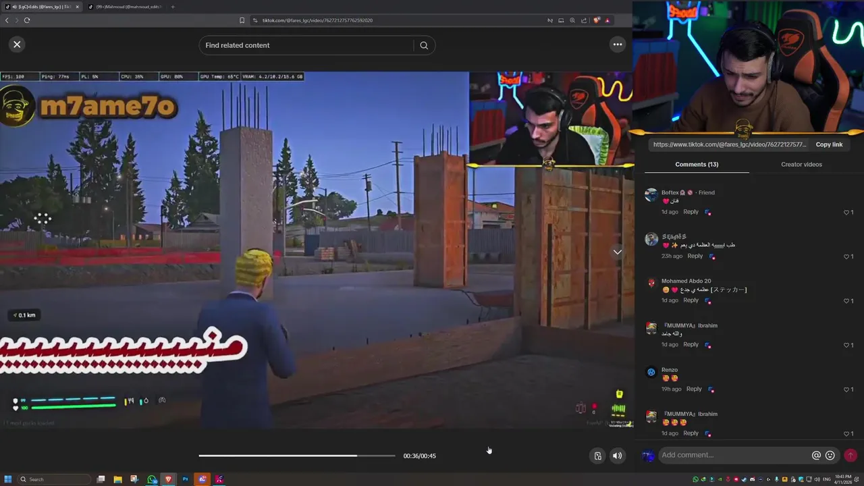864x486 pixels.
Task: Reply to the 23h ago comment
Action: pyautogui.click(x=695, y=256)
